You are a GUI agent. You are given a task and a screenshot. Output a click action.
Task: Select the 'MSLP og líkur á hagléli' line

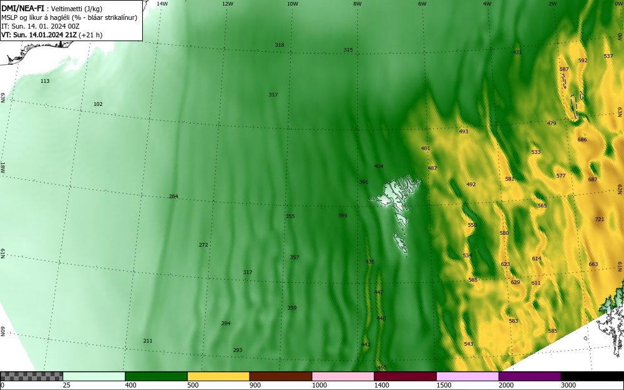tap(69, 17)
